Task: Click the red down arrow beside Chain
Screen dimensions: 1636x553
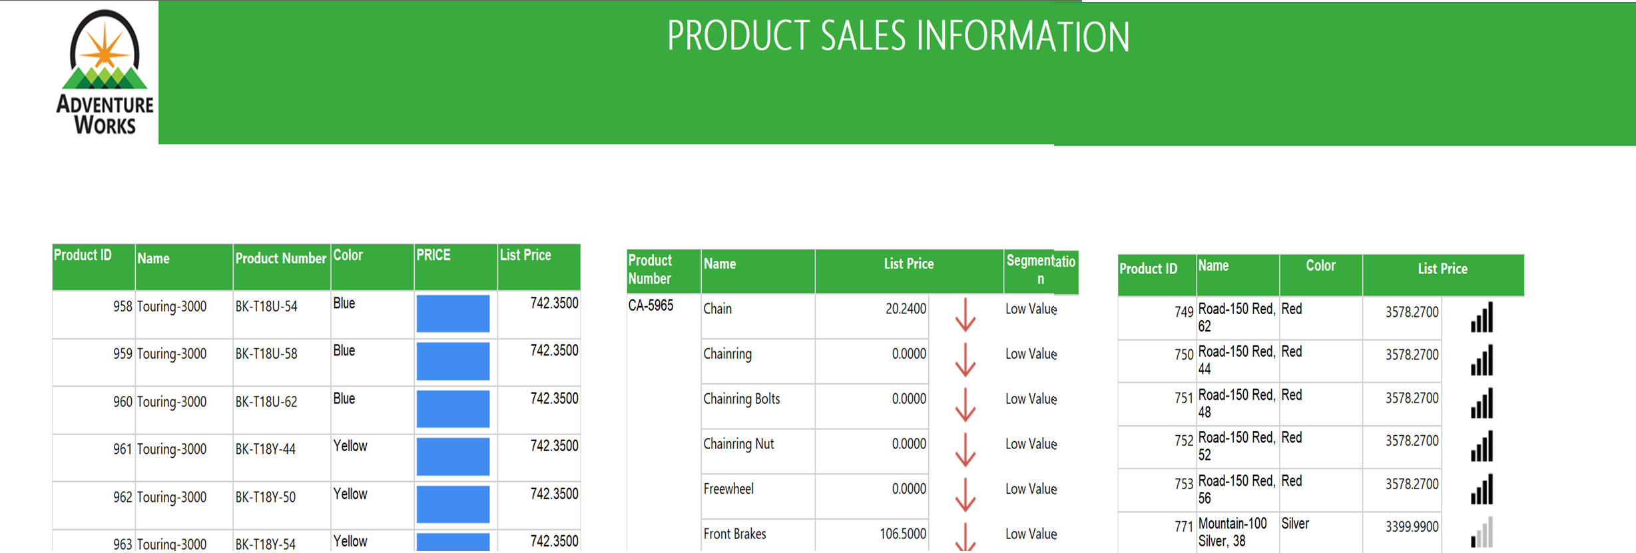Action: pos(965,315)
